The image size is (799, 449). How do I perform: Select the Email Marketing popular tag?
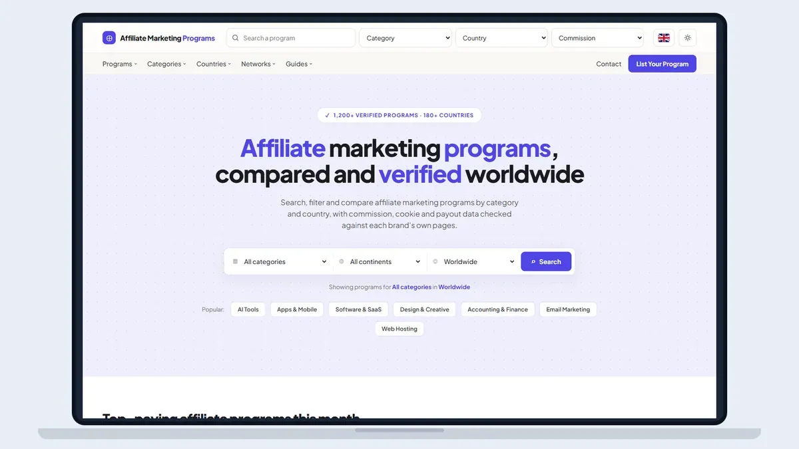click(568, 309)
